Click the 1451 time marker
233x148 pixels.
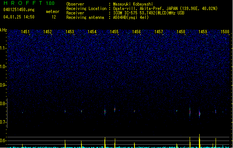click(x=26, y=32)
